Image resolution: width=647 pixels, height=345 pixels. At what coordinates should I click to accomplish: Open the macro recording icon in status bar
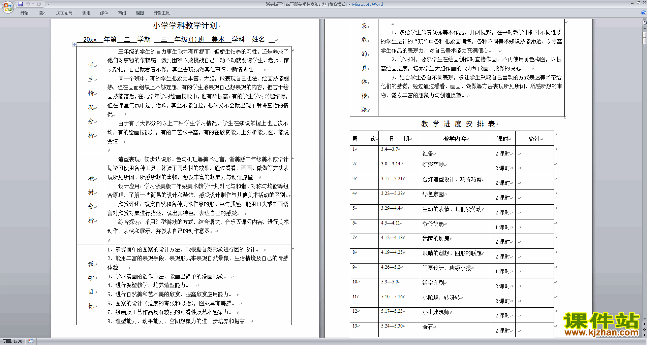pos(31,341)
